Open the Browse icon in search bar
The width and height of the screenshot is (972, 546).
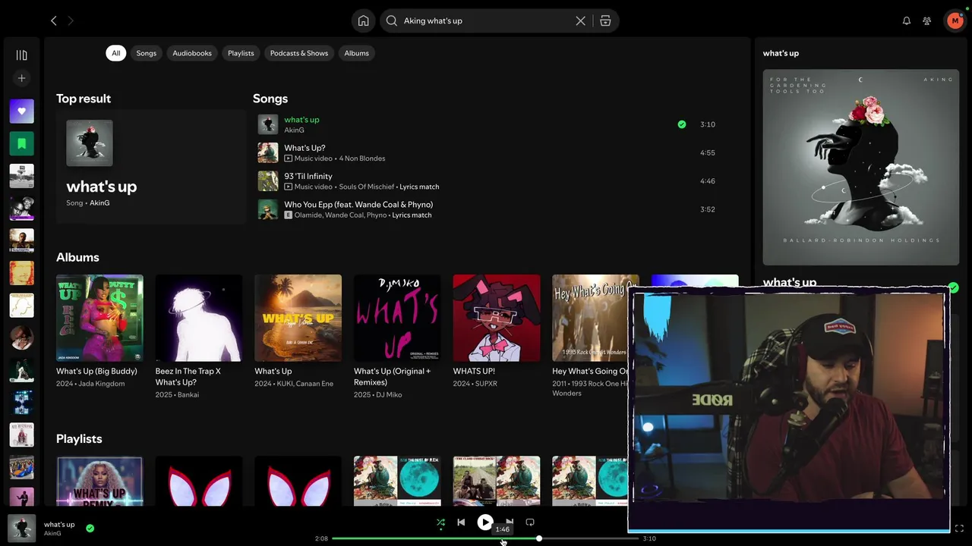point(605,21)
